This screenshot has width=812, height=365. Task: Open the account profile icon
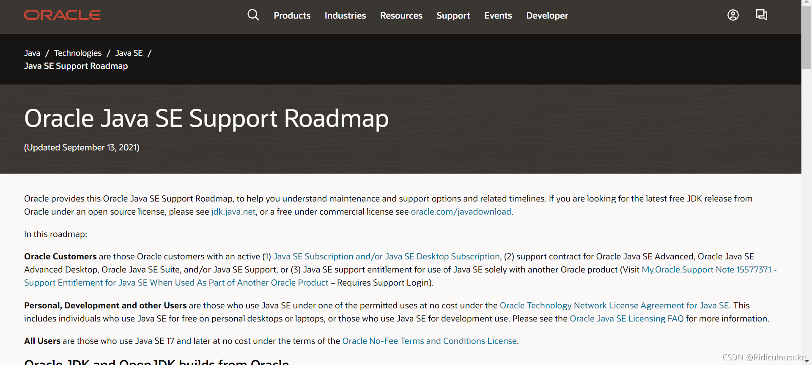tap(733, 15)
